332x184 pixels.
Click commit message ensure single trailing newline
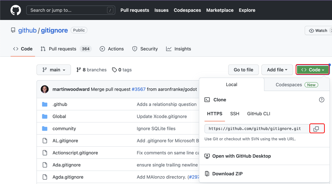(167, 165)
